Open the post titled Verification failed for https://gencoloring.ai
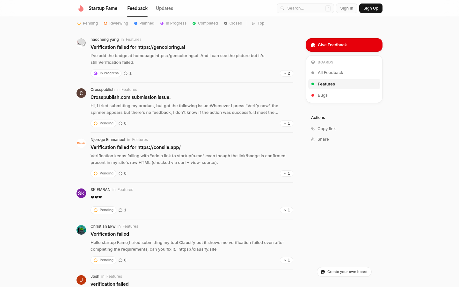 [138, 47]
